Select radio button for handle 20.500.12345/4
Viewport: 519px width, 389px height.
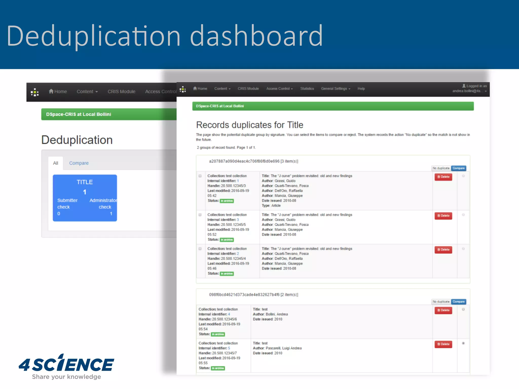[463, 249]
